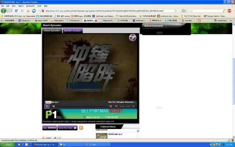Screen dimensions: 235x147
Task: Click the red Adblock toolbar icon
Action: [x=229, y=11]
